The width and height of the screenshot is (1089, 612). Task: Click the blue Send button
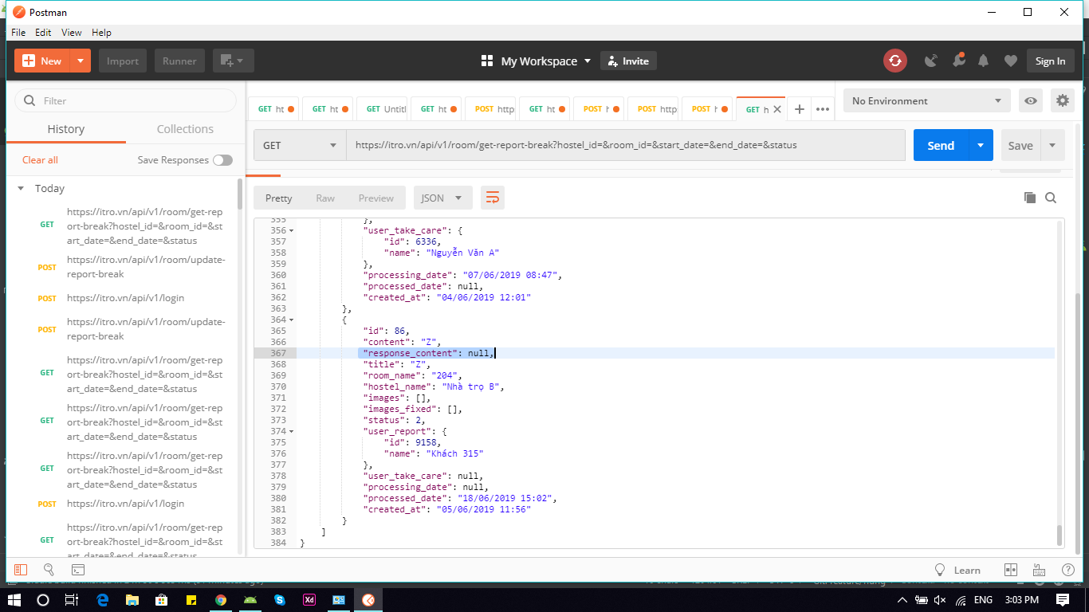(941, 145)
